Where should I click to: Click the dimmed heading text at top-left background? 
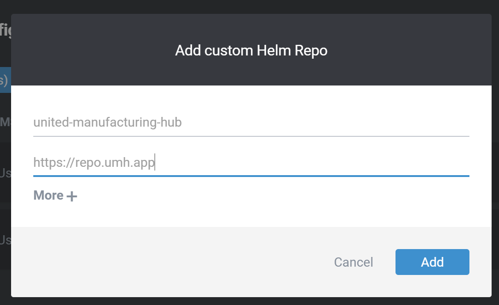5,30
